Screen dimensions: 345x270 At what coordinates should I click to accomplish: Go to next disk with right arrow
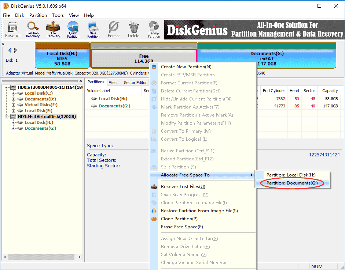(15, 50)
